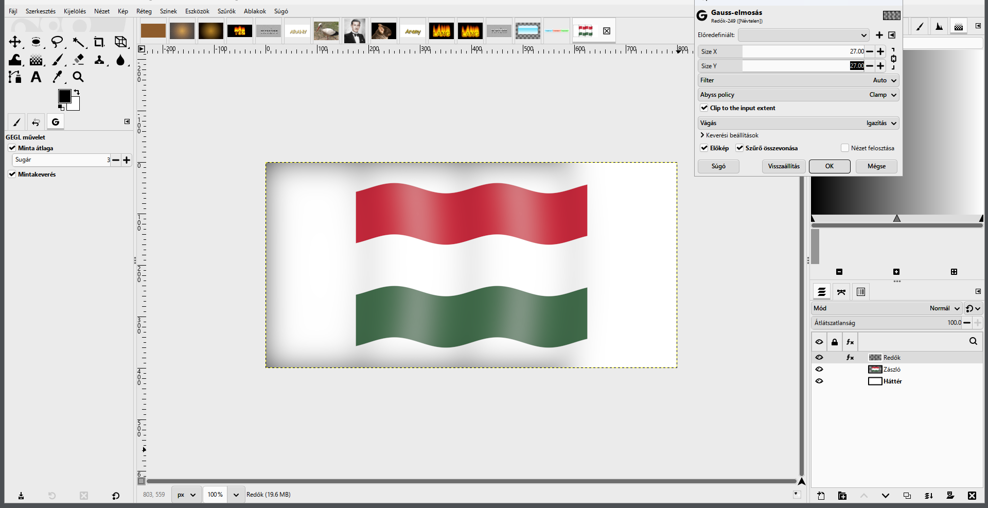
Task: Select the Eraser tool
Action: pos(78,60)
